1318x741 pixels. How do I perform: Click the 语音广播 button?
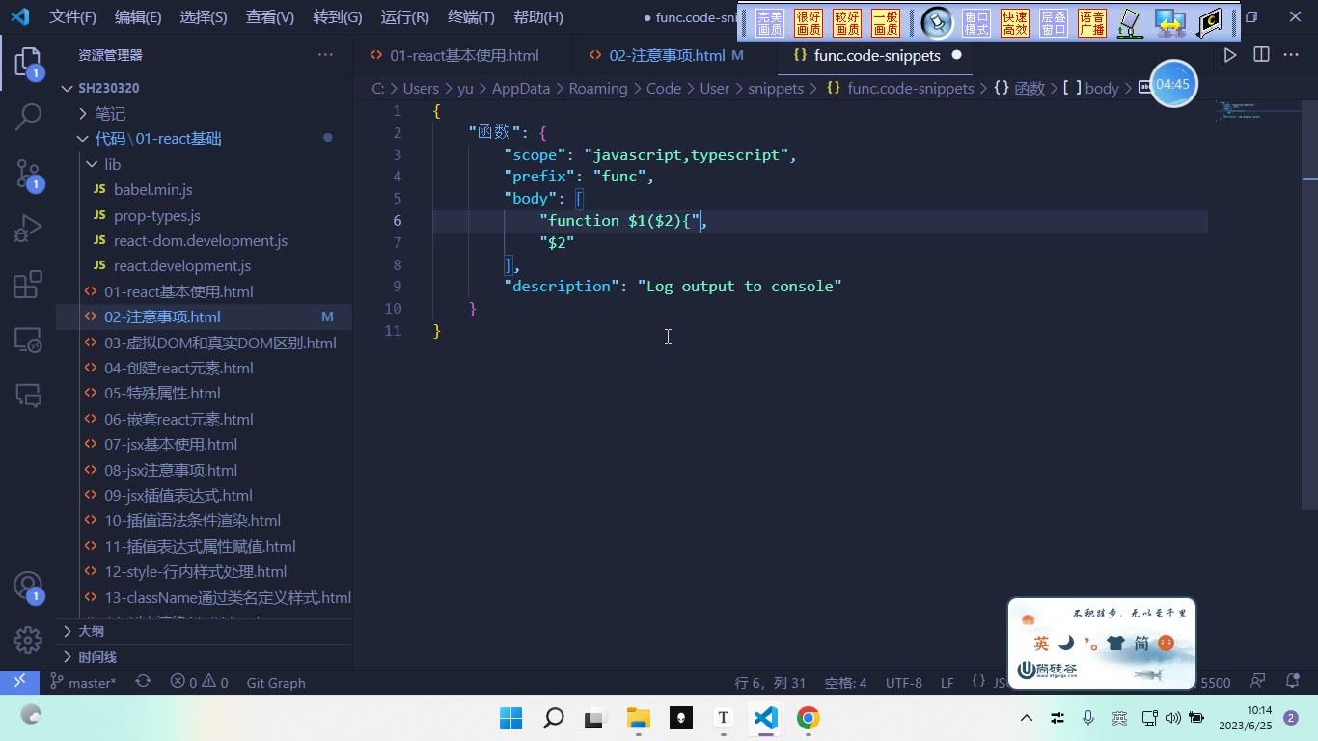pos(1092,22)
